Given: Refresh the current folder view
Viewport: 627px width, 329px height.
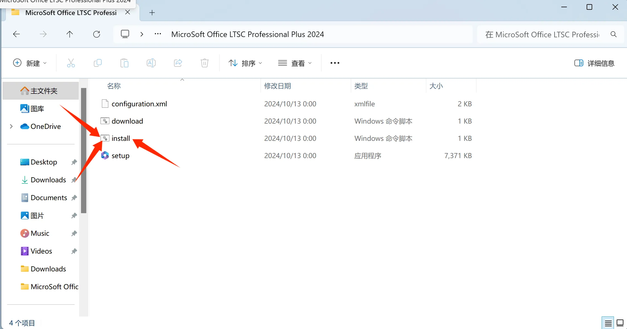Looking at the screenshot, I should pos(97,34).
